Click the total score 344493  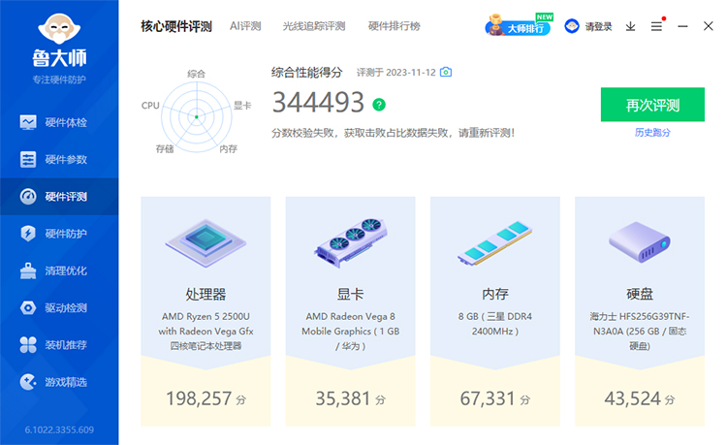pyautogui.click(x=318, y=103)
